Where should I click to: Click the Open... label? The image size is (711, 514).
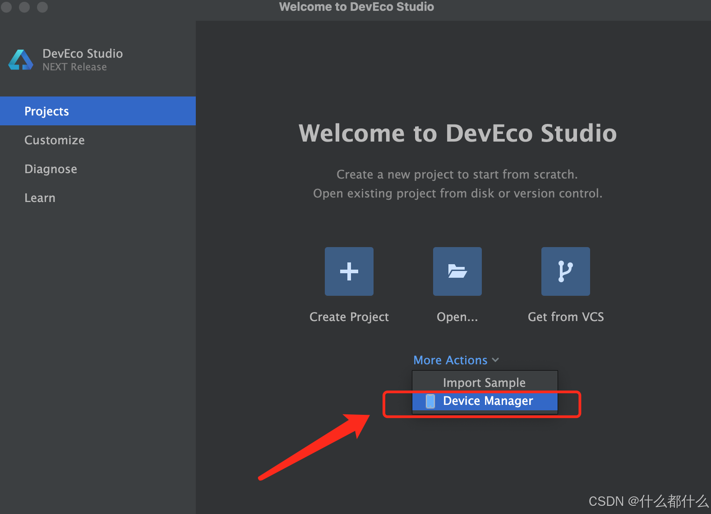(457, 317)
